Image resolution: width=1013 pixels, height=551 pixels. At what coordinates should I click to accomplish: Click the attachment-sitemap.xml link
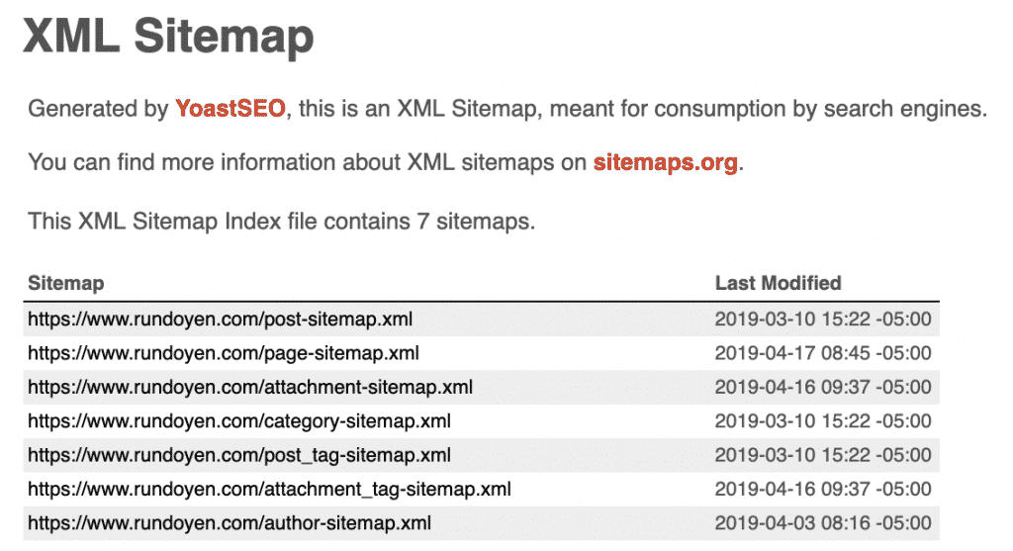[249, 388]
